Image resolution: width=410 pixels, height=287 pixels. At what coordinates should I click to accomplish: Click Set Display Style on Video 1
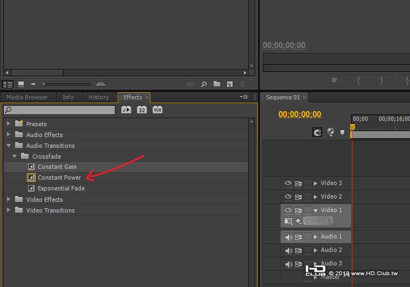tap(289, 221)
